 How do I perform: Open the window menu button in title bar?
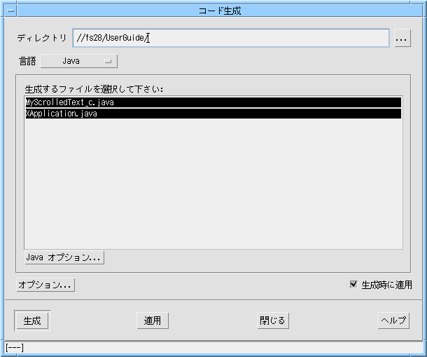click(x=10, y=11)
